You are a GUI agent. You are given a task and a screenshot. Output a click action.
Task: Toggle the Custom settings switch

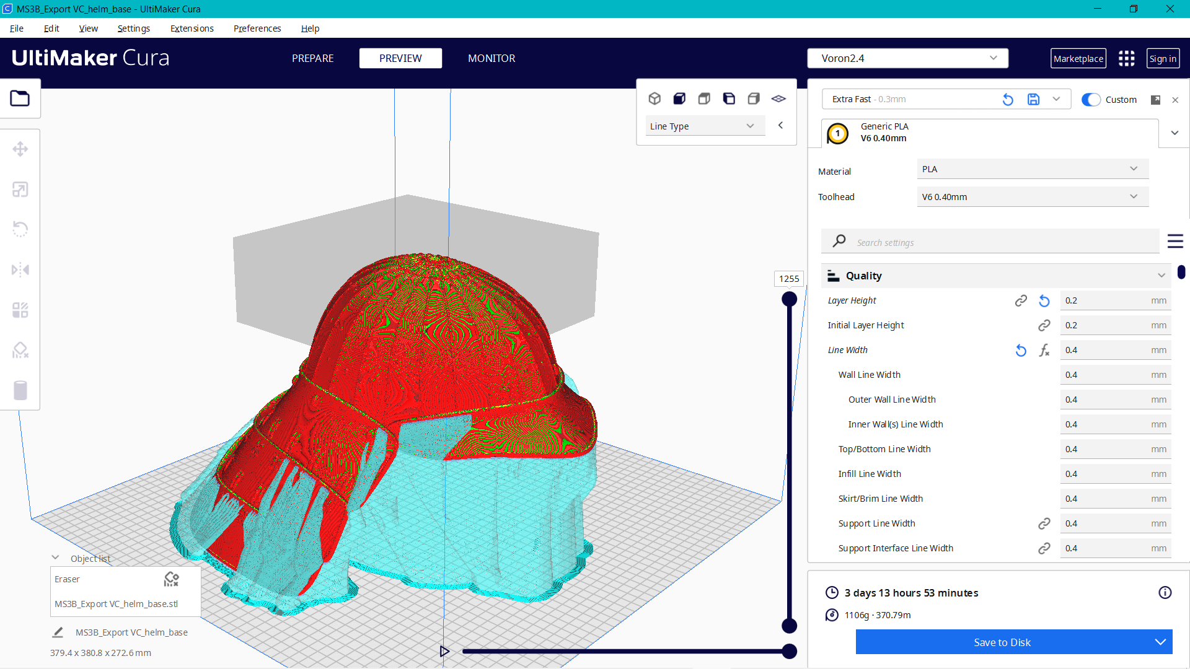click(x=1090, y=99)
